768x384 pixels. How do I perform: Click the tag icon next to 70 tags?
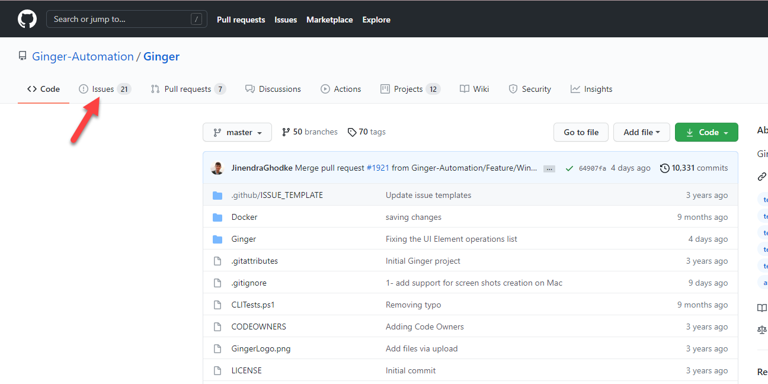point(352,132)
